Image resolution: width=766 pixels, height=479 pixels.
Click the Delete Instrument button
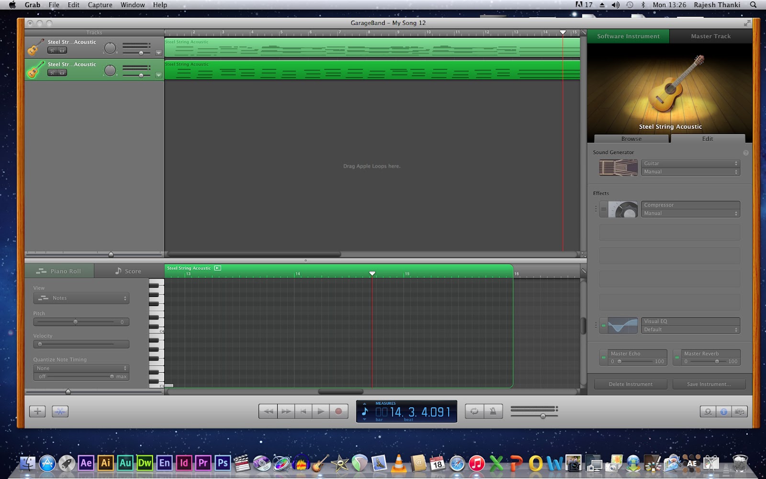631,384
